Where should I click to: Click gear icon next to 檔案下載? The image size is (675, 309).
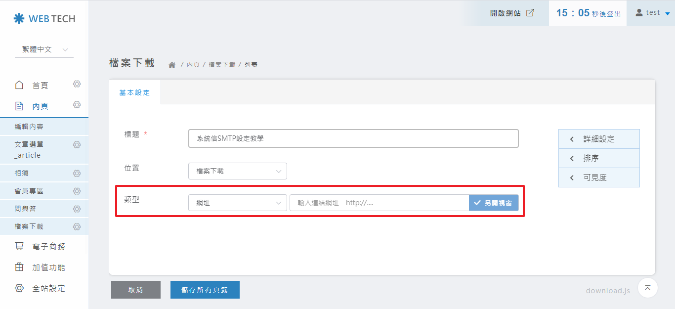[x=77, y=227]
